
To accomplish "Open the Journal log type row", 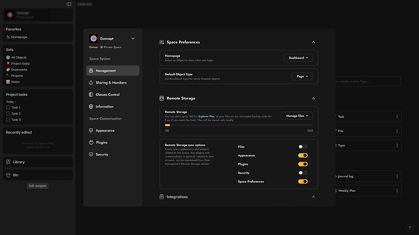I will tap(369, 176).
